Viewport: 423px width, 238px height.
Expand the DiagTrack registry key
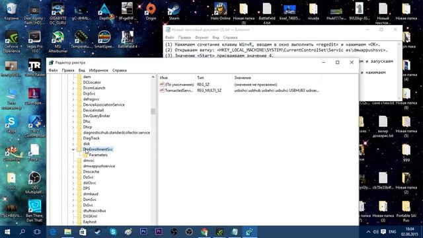pyautogui.click(x=73, y=138)
